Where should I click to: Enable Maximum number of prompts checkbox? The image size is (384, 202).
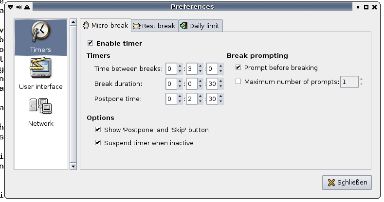coord(238,82)
